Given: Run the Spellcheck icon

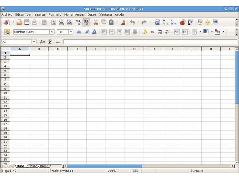Looking at the screenshot, I should (x=78, y=22).
